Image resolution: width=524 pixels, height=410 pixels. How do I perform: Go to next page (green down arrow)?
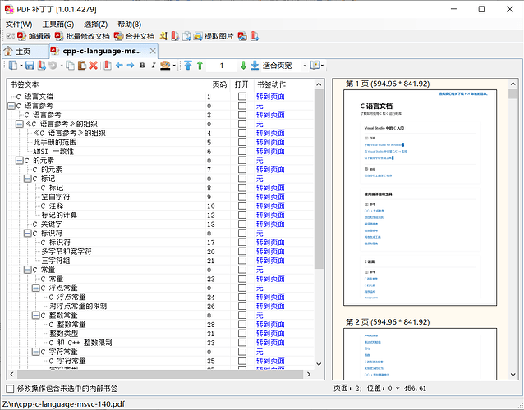244,66
